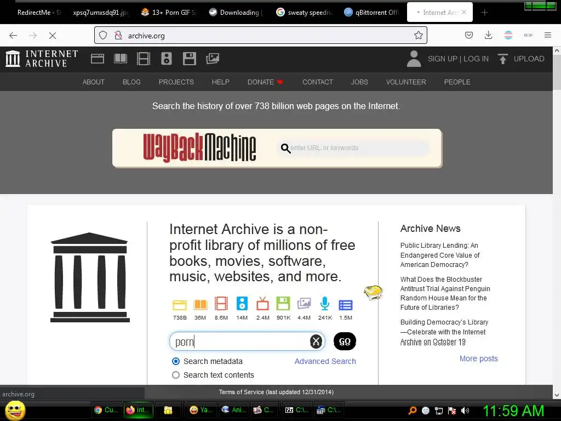Click page vertical scrollbar down arrow
Viewport: 561px width, 421px height.
click(x=557, y=395)
